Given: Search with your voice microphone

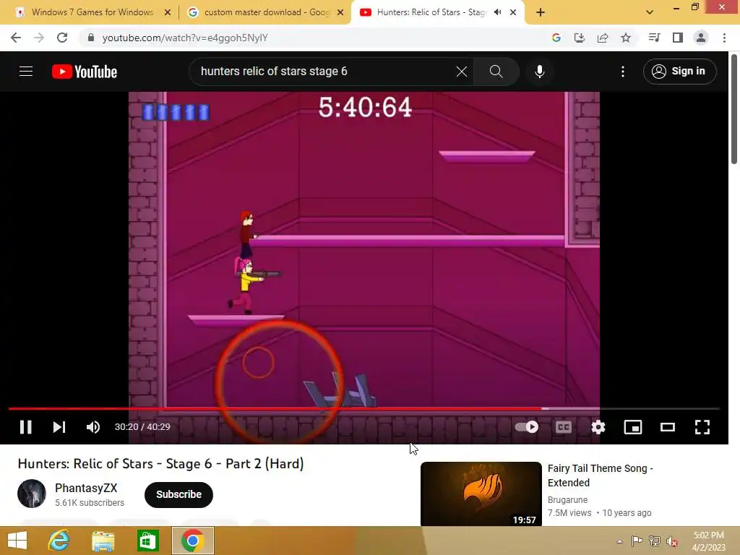Looking at the screenshot, I should tap(539, 72).
